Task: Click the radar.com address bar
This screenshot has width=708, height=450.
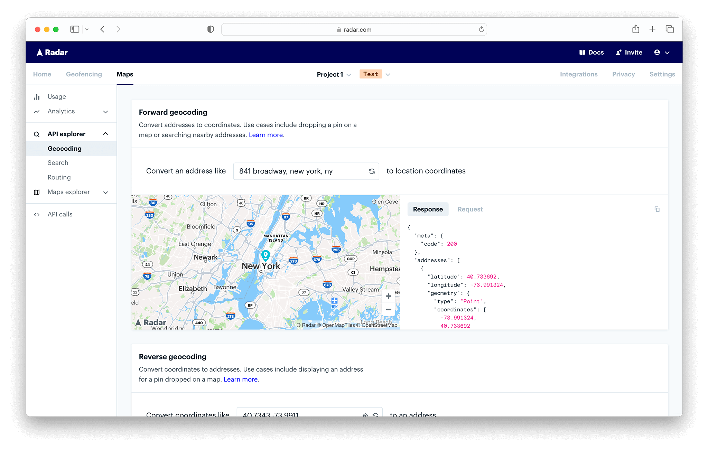Action: pos(354,29)
